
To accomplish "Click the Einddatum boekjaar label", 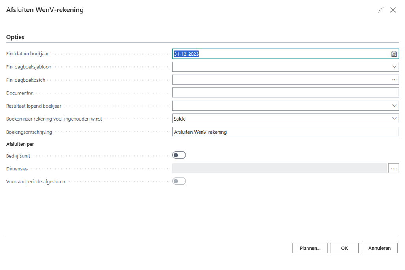I will click(27, 54).
